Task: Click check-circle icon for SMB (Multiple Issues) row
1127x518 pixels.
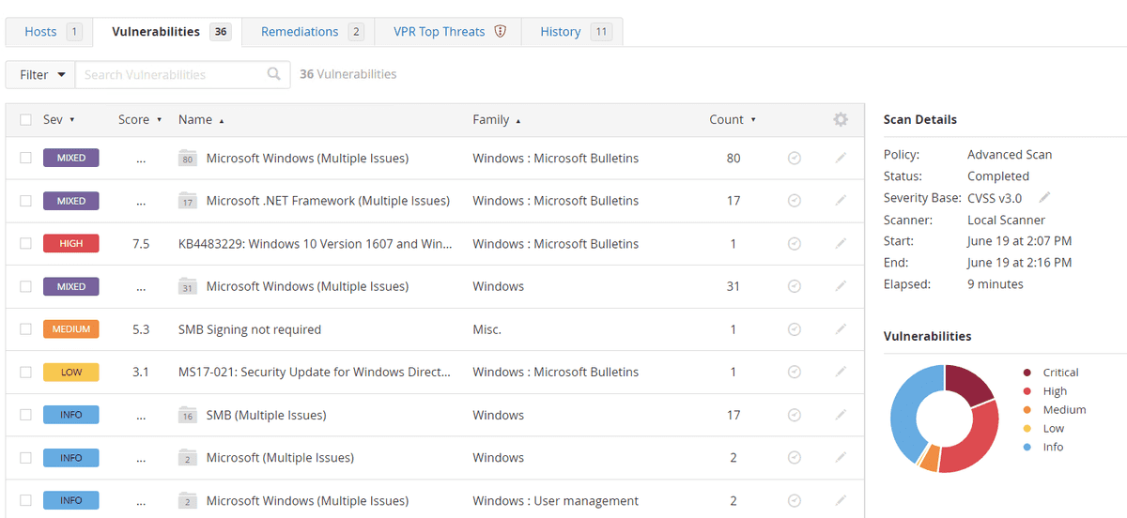Action: 794,415
